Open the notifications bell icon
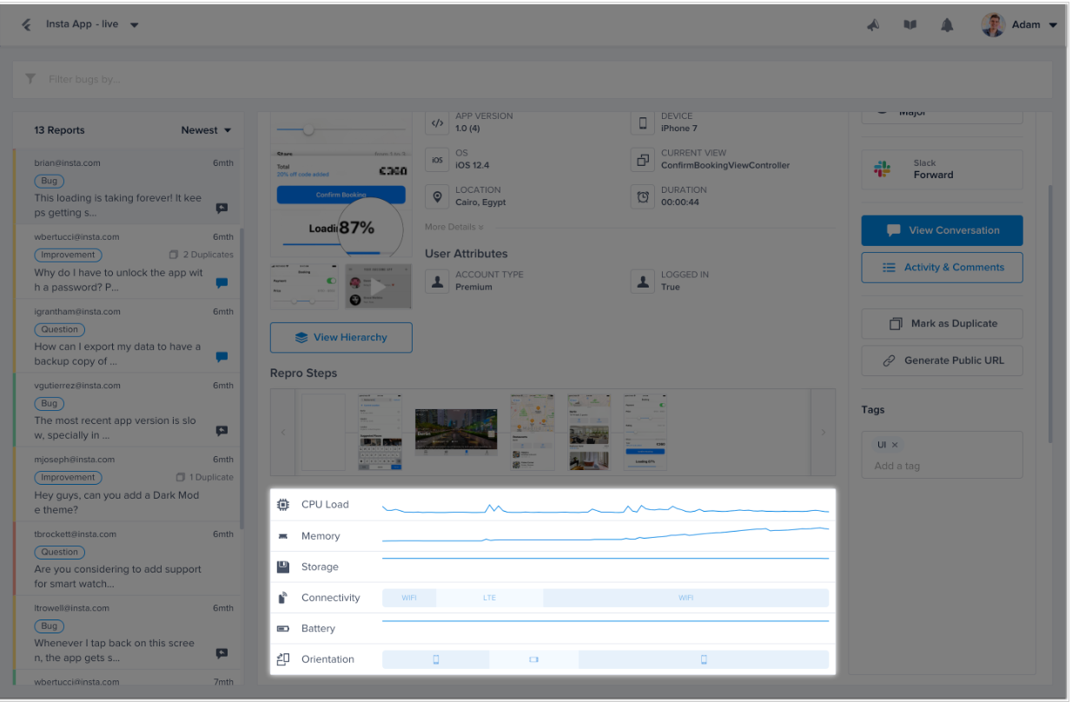 click(946, 25)
